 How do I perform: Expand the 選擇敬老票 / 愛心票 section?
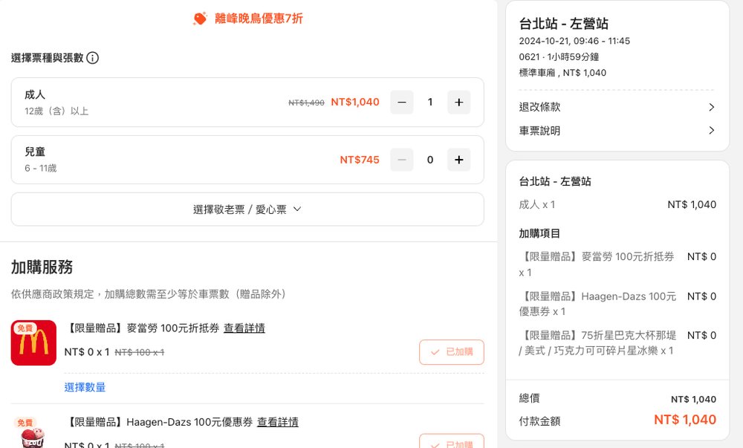click(x=246, y=209)
